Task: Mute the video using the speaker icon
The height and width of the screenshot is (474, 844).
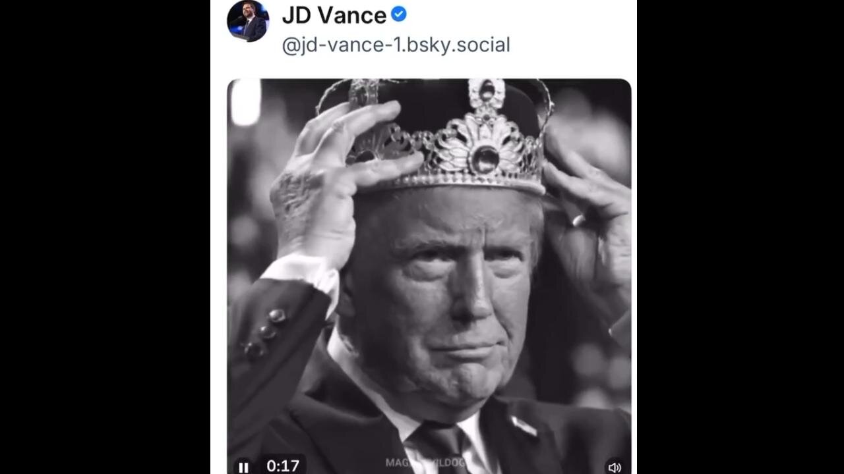Action: tap(614, 467)
